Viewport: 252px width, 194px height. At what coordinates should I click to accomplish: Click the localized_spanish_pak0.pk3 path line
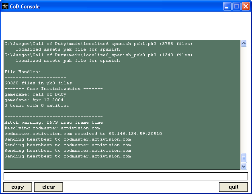(x=98, y=55)
